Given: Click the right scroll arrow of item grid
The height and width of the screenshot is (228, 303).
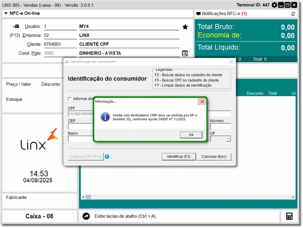Looking at the screenshot, I should [x=293, y=197].
